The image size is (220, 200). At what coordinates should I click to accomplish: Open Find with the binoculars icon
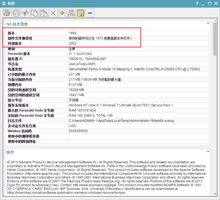[71, 13]
